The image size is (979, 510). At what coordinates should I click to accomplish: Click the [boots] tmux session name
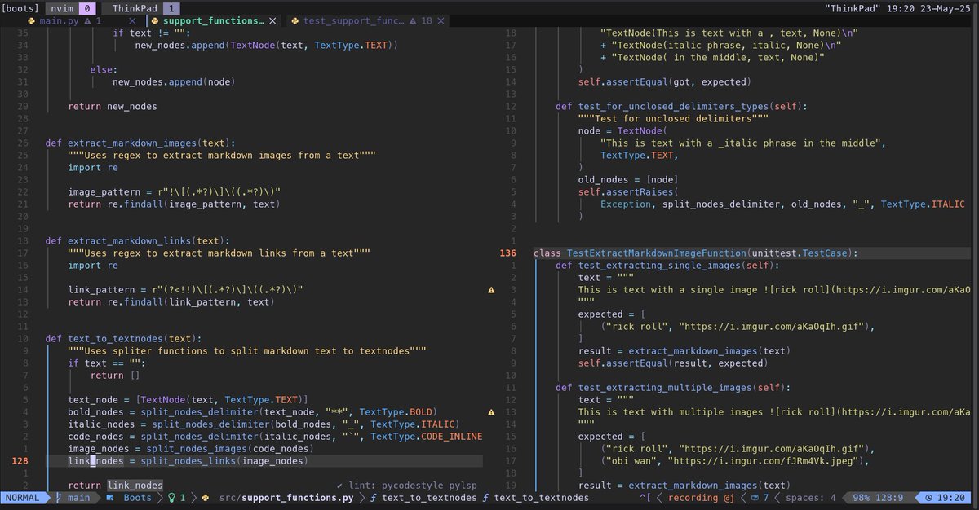(20, 7)
